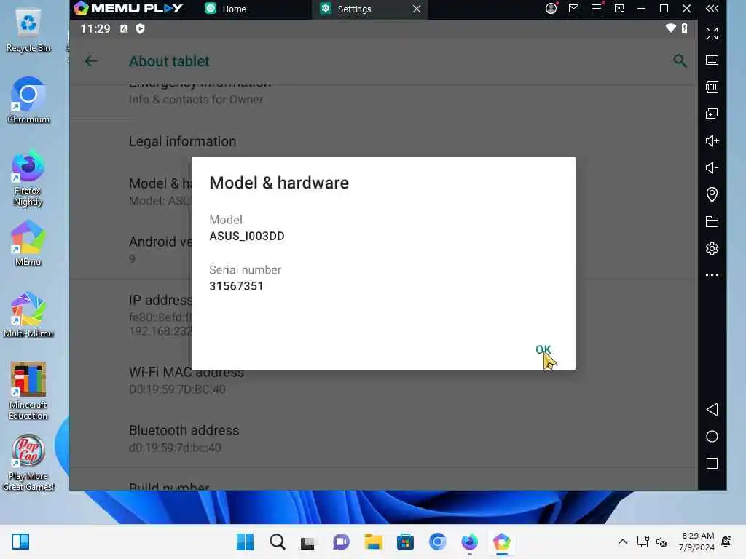Open File Explorer from taskbar

coord(374,542)
